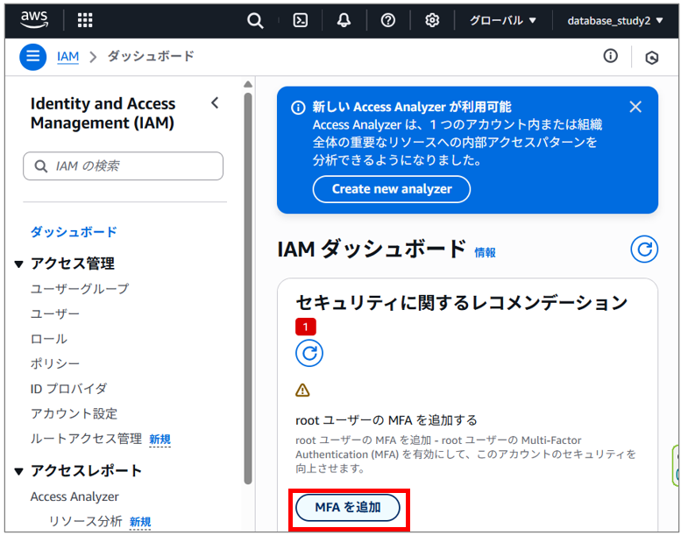Refresh the security recommendations
Image resolution: width=681 pixels, height=535 pixels.
click(309, 353)
